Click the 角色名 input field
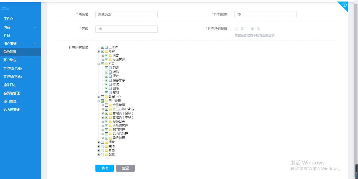The image size is (358, 179). pos(127,15)
